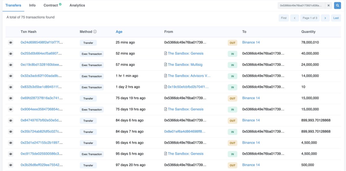
Task: Open transaction hash 0x84749767bf92e50e5d
Action: coord(42,120)
